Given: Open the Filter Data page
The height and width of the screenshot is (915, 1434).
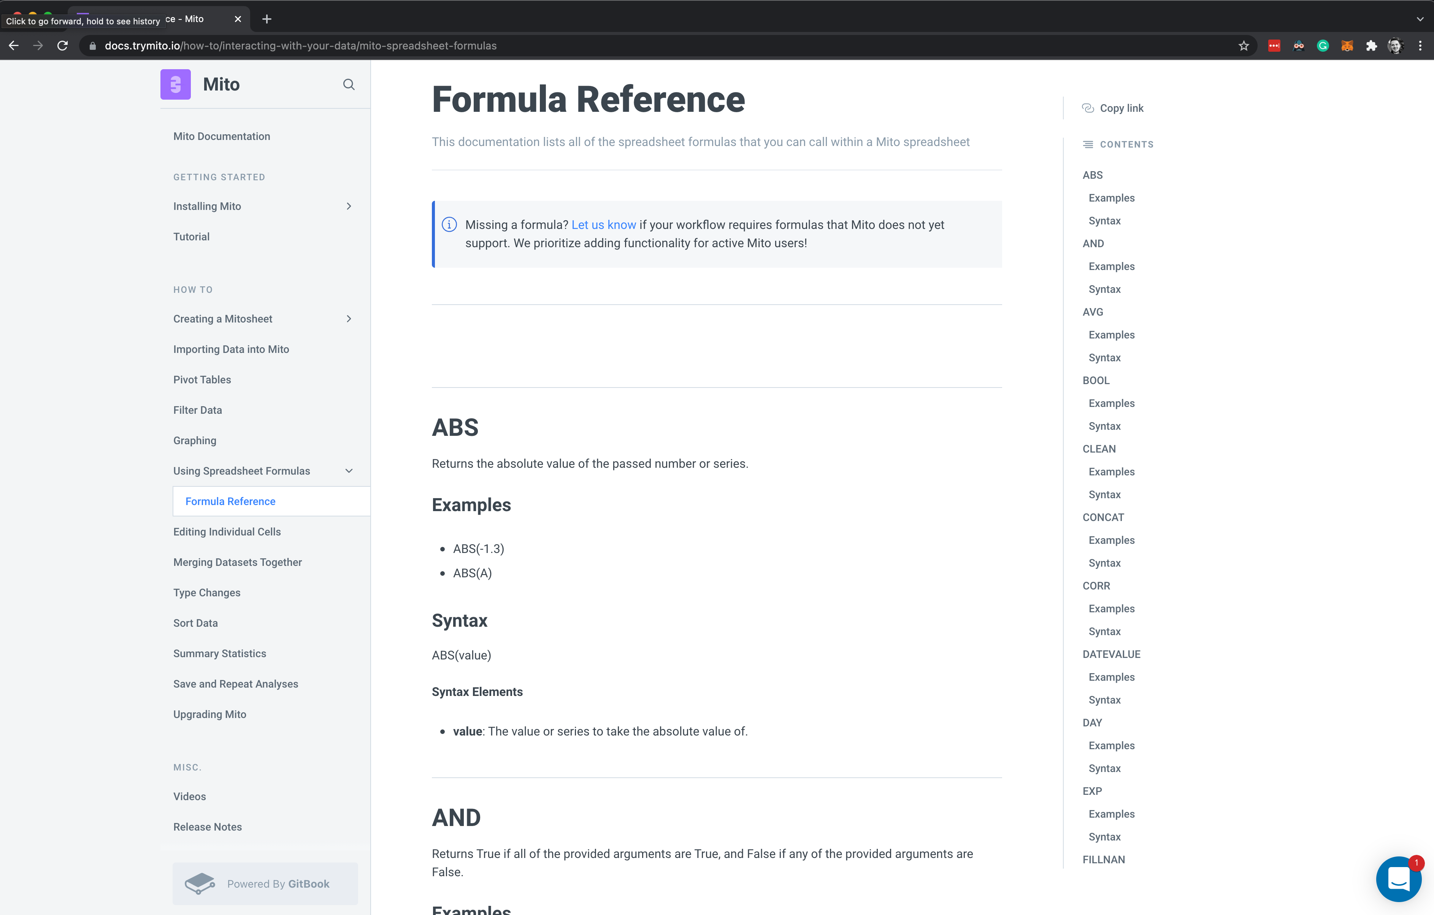Looking at the screenshot, I should [x=198, y=410].
